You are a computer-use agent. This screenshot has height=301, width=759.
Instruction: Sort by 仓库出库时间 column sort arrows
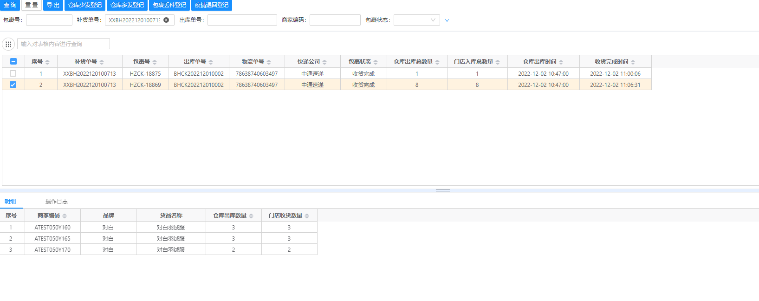click(561, 62)
